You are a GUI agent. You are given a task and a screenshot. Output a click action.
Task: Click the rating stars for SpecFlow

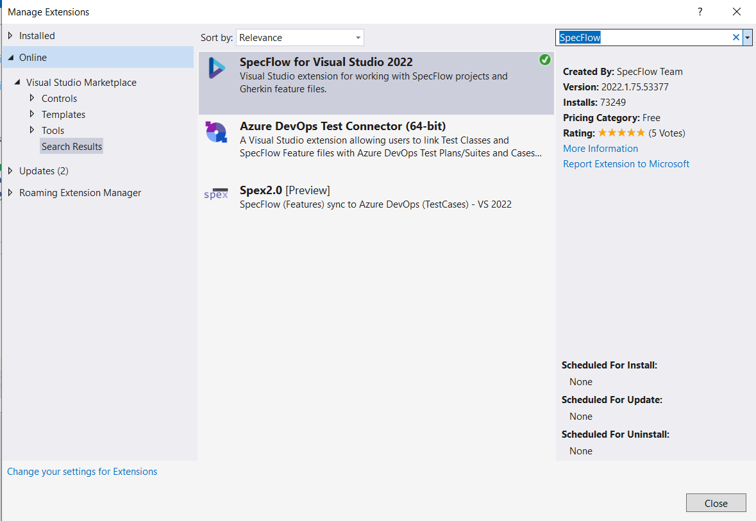621,133
